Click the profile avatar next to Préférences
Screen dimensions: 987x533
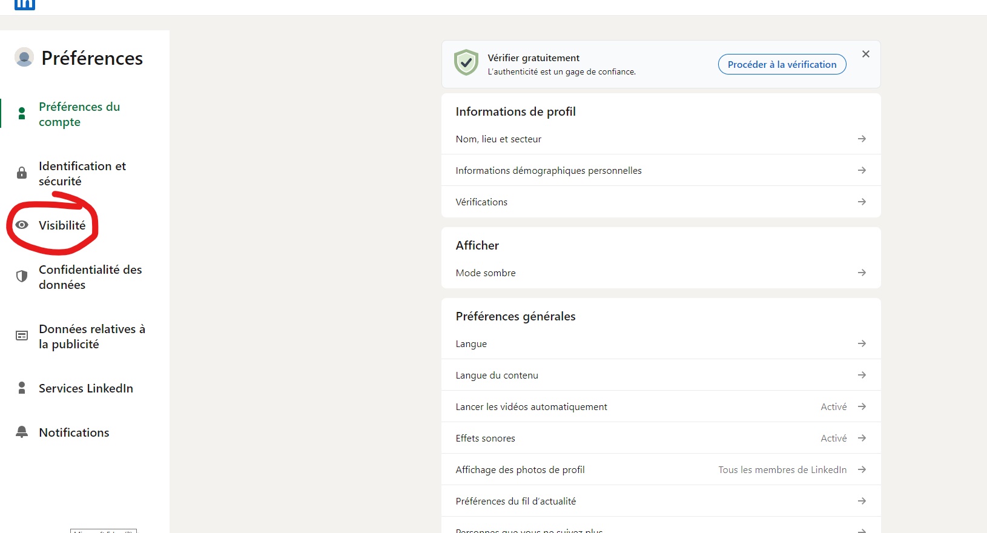(x=24, y=58)
